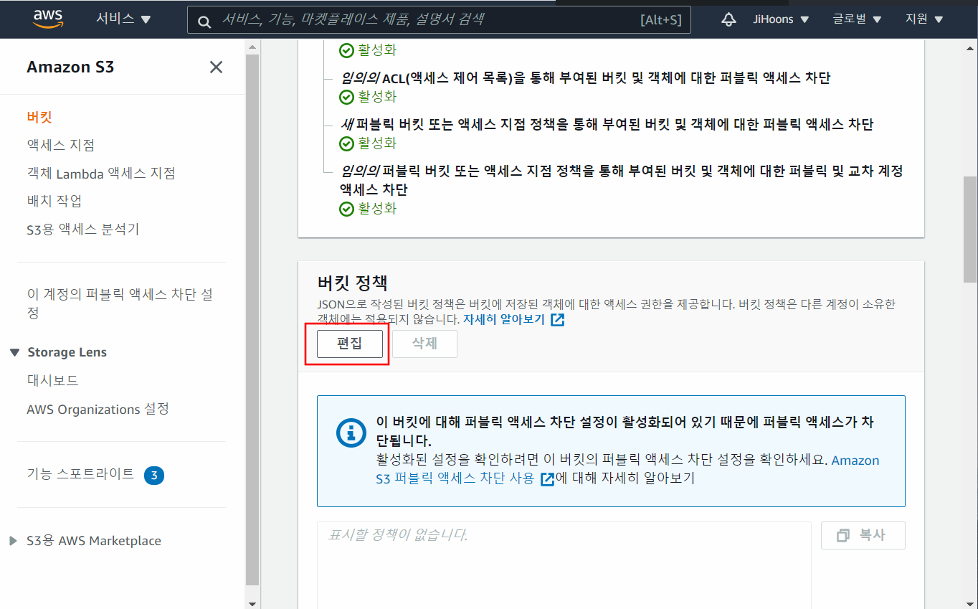Click the 삭제 bucket policy button
The height and width of the screenshot is (609, 978).
click(x=424, y=344)
